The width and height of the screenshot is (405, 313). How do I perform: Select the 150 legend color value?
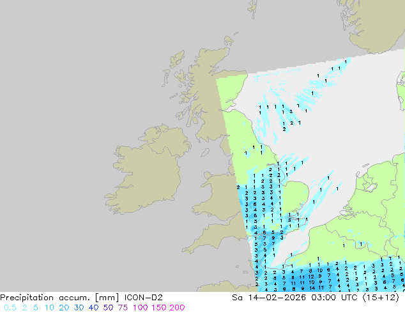pyautogui.click(x=158, y=308)
